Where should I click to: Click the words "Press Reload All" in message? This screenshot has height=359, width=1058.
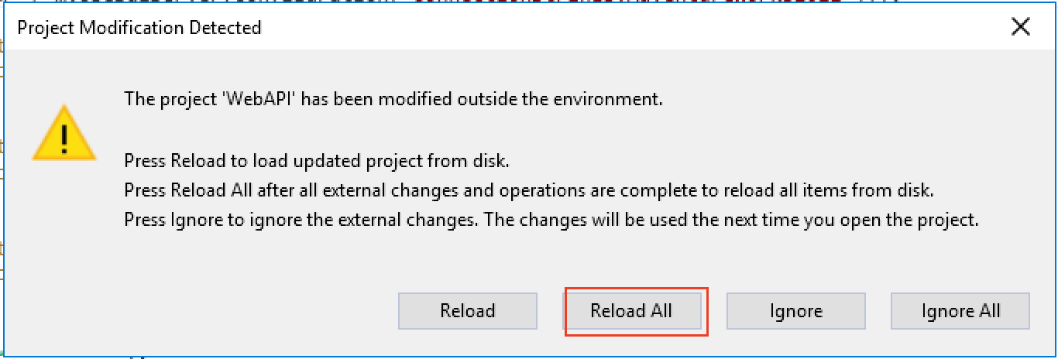point(180,190)
